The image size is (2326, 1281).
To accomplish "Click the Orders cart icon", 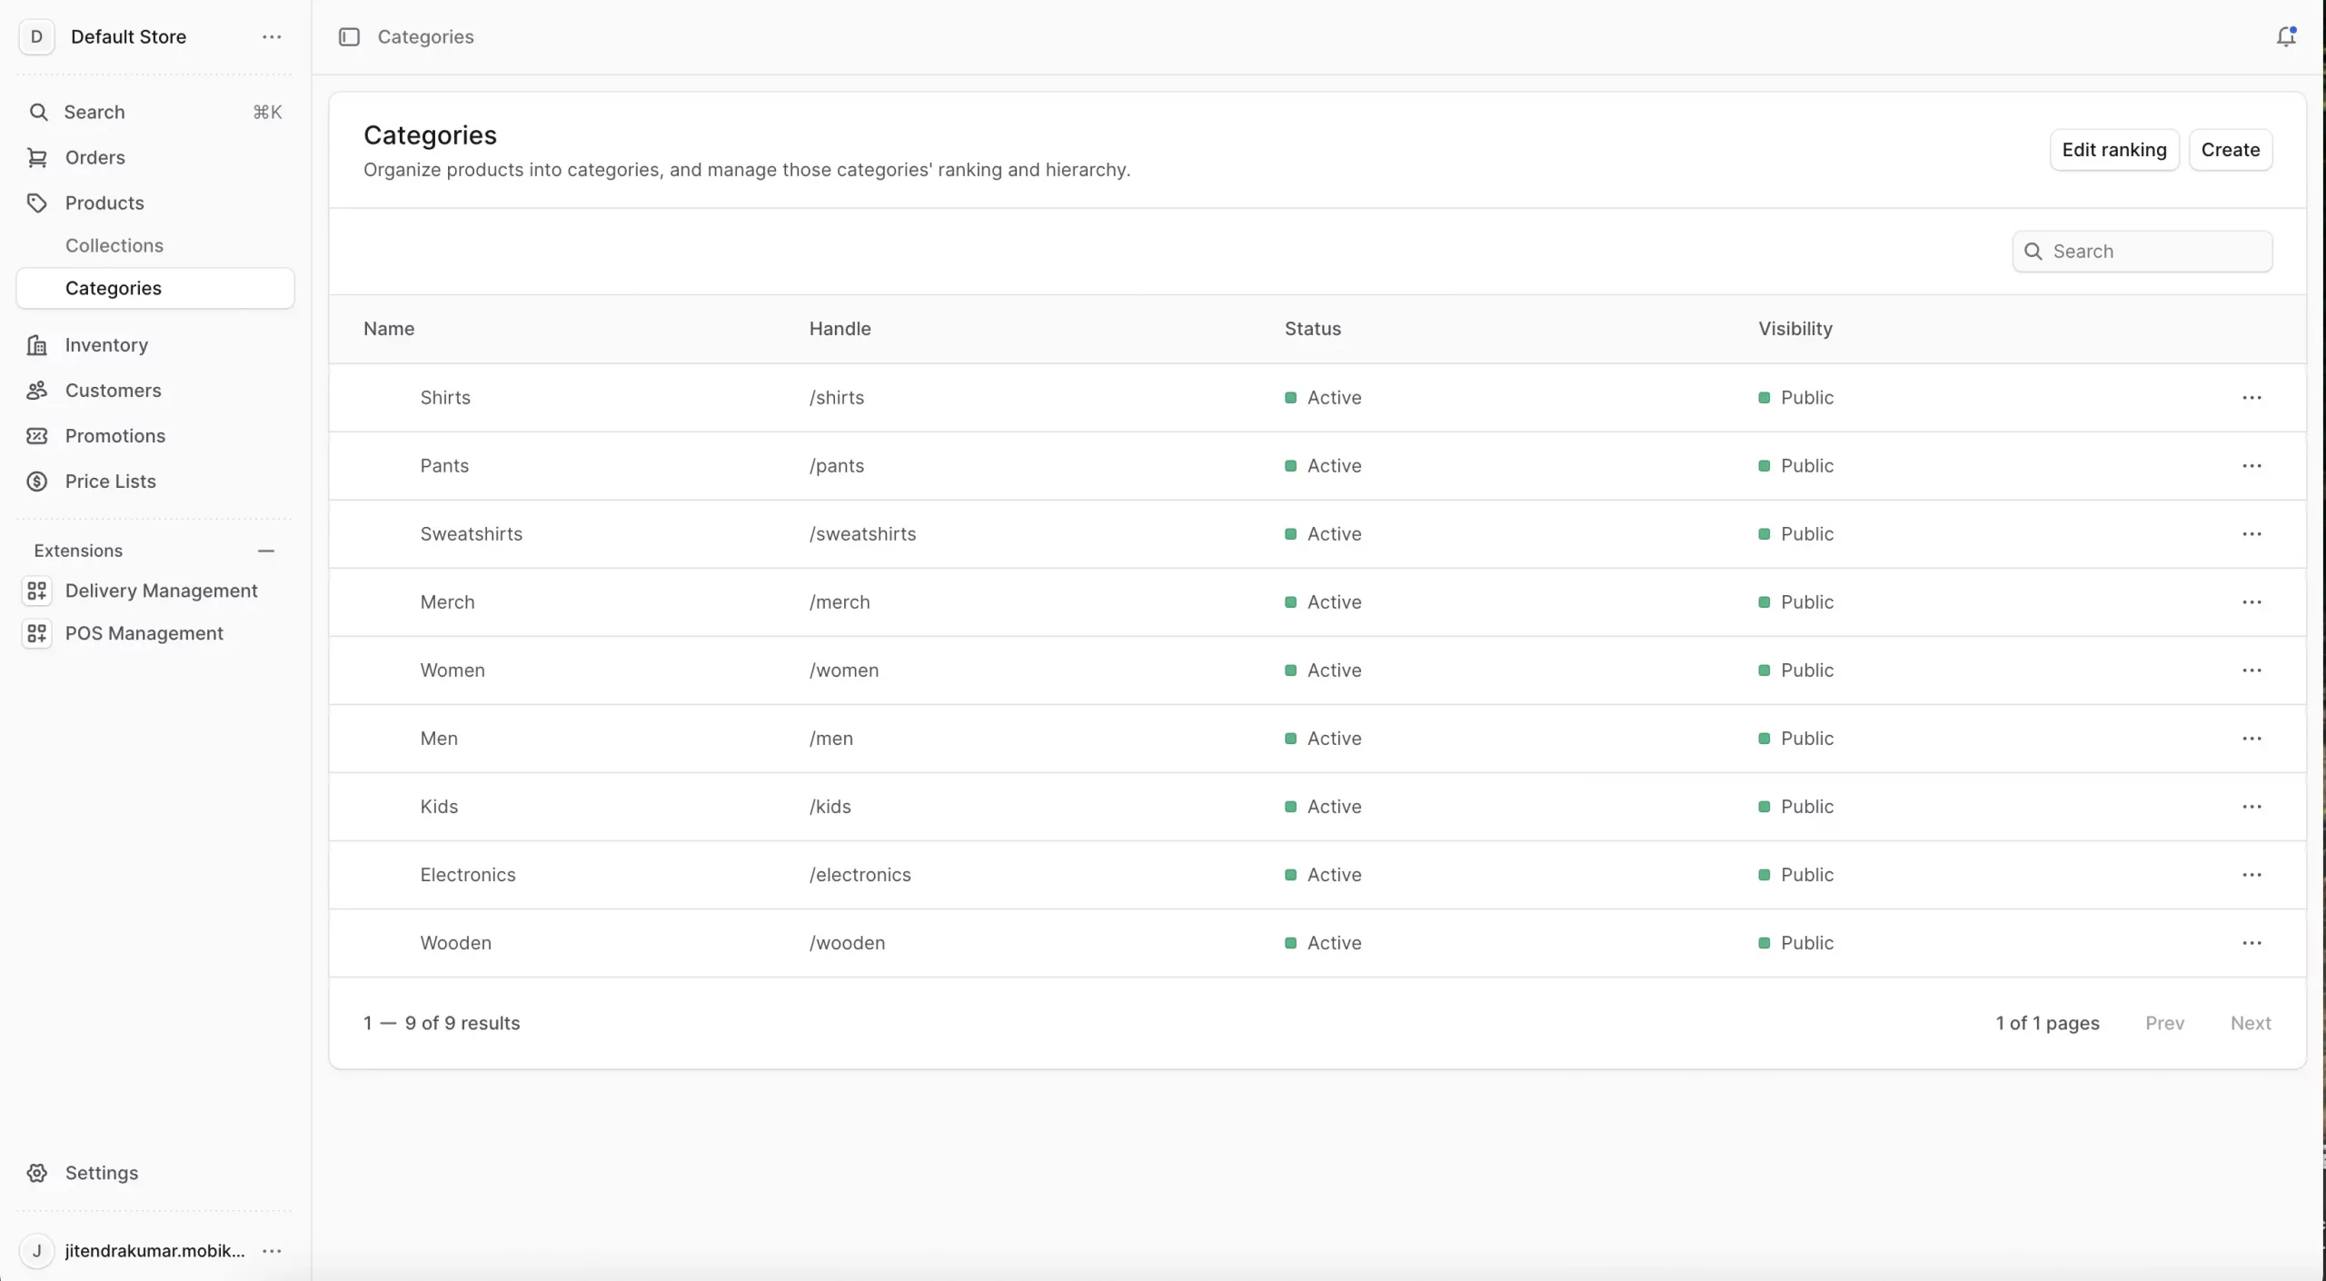I will coord(37,157).
